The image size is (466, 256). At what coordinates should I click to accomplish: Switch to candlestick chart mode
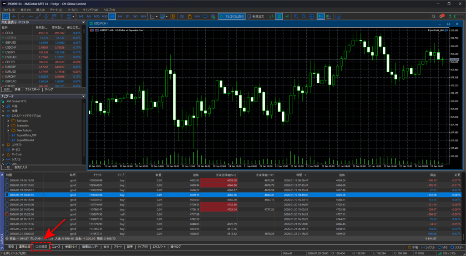coord(279,16)
